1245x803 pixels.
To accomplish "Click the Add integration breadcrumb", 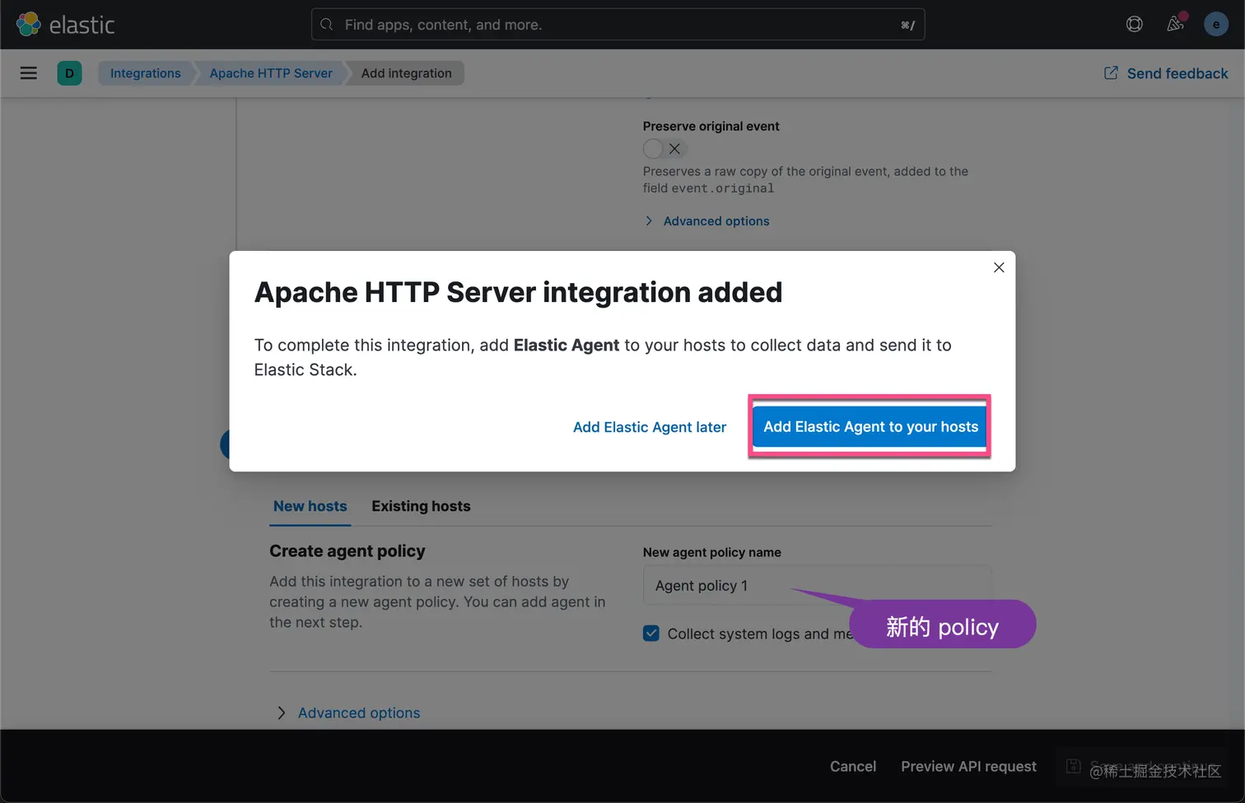I will pyautogui.click(x=406, y=73).
